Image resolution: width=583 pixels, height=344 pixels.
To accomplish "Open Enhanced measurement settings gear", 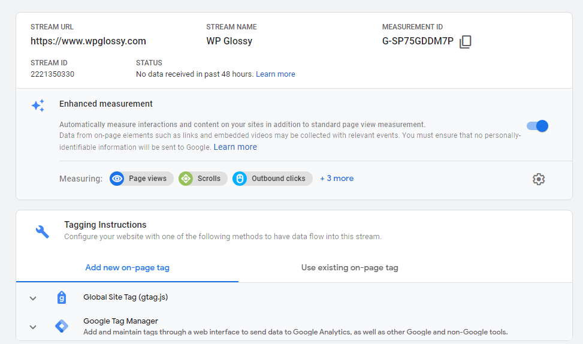I will point(539,179).
